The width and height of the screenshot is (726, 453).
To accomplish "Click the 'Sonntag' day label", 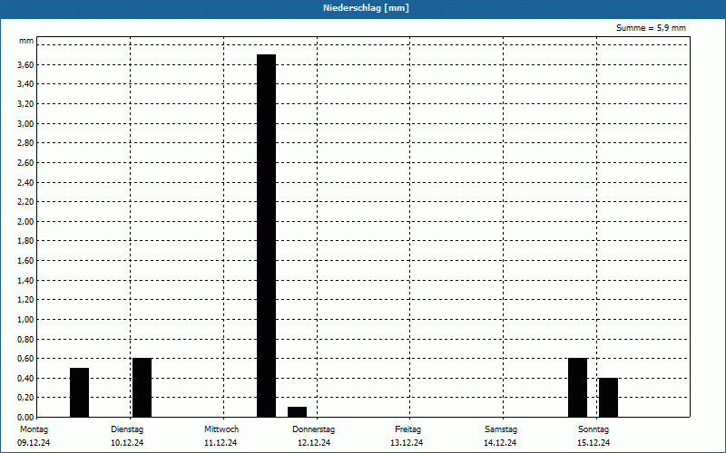I will (x=594, y=429).
